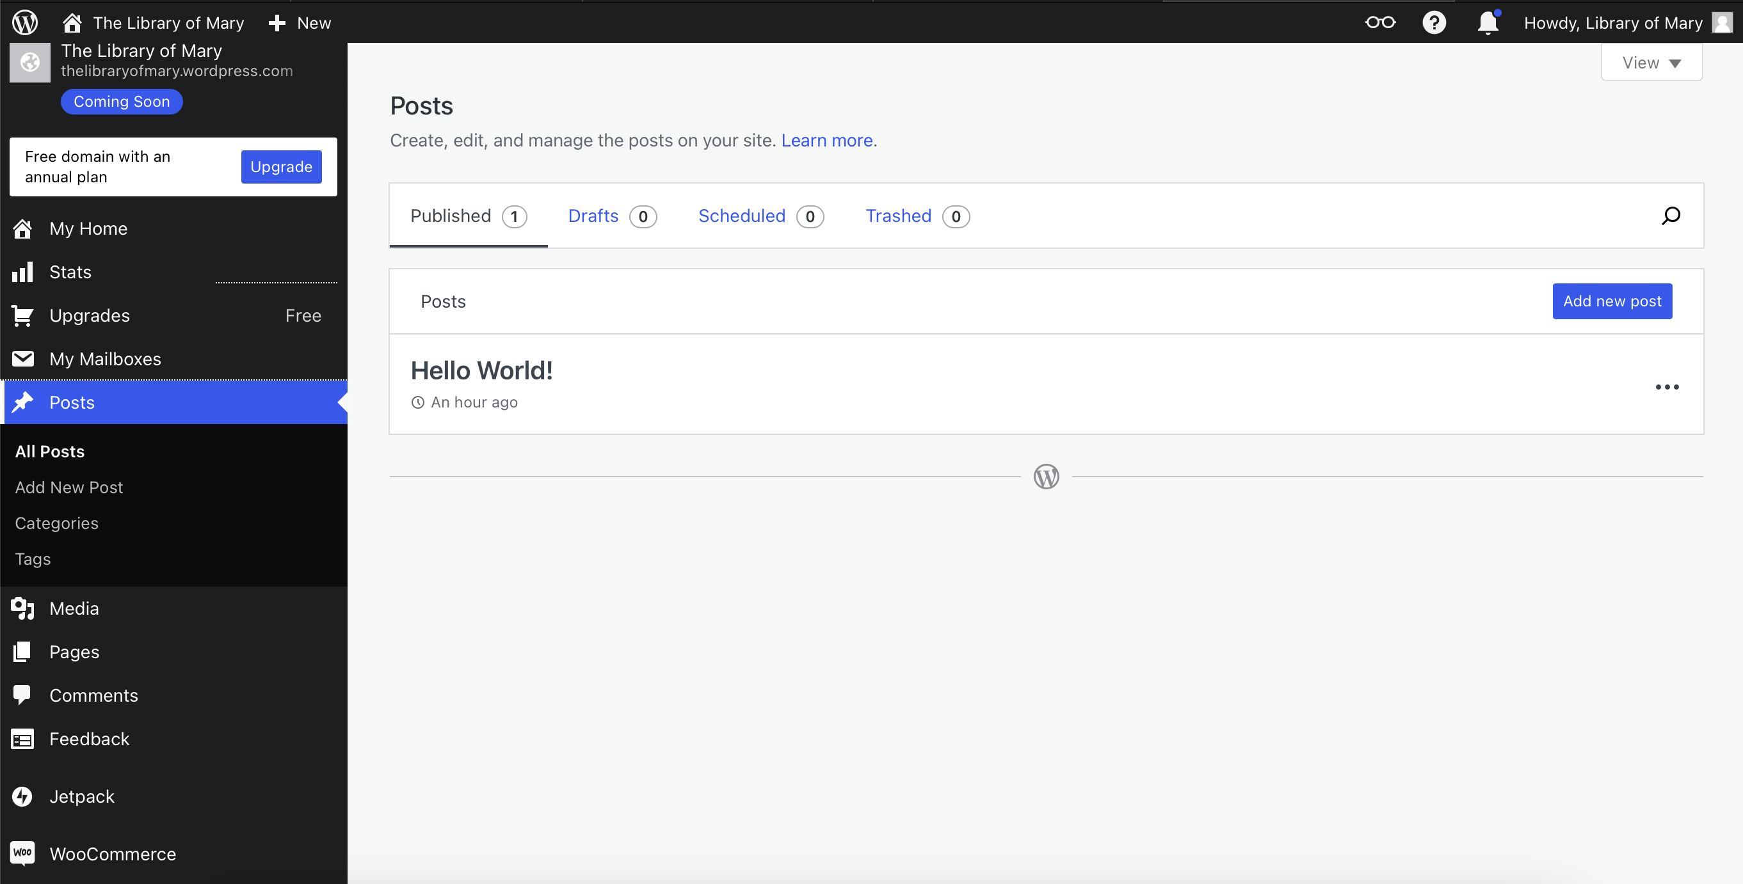1743x884 pixels.
Task: Open the Hello World! post title
Action: click(482, 370)
